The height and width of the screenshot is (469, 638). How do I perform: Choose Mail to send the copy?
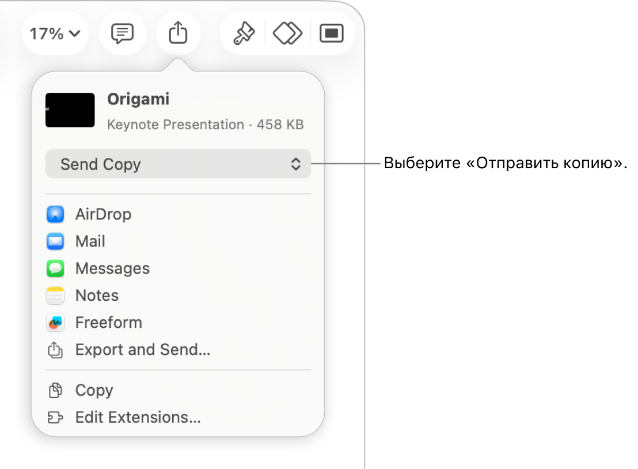coord(179,241)
